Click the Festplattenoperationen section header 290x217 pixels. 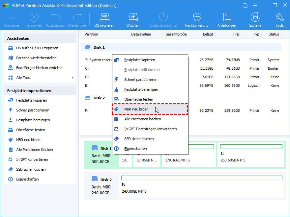click(x=40, y=91)
